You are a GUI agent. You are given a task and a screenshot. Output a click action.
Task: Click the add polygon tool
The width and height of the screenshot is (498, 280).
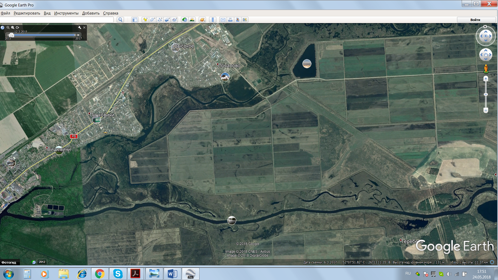[153, 20]
